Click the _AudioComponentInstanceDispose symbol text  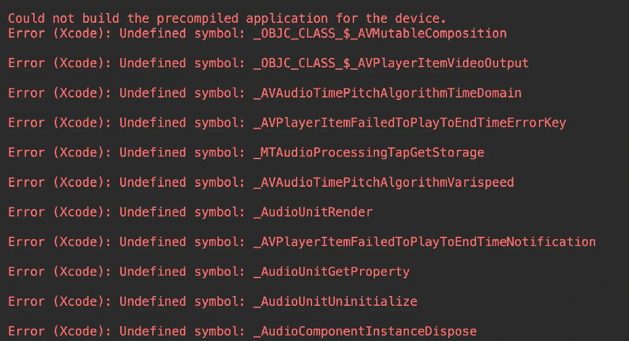(365, 332)
